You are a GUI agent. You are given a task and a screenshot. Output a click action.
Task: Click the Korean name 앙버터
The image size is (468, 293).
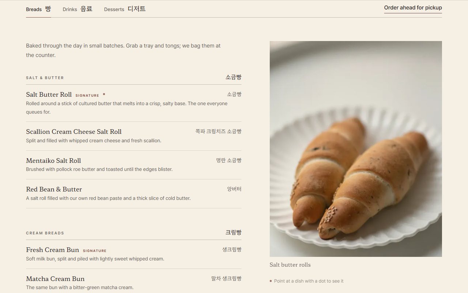(234, 189)
